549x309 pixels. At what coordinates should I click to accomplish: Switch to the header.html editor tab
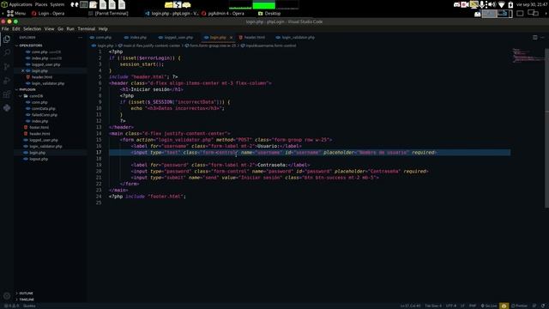coord(251,38)
